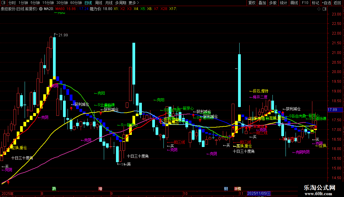Activate the 画线 drawing tools

click(294, 3)
